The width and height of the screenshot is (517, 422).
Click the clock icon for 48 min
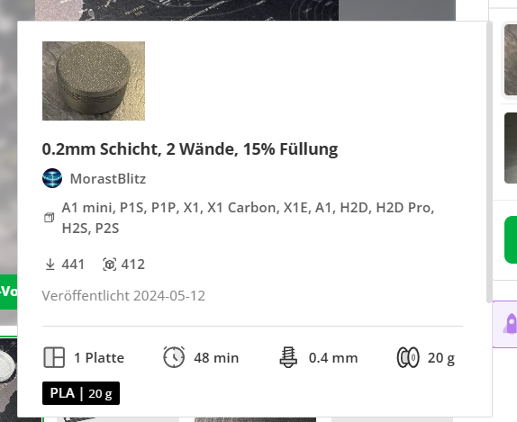point(174,357)
